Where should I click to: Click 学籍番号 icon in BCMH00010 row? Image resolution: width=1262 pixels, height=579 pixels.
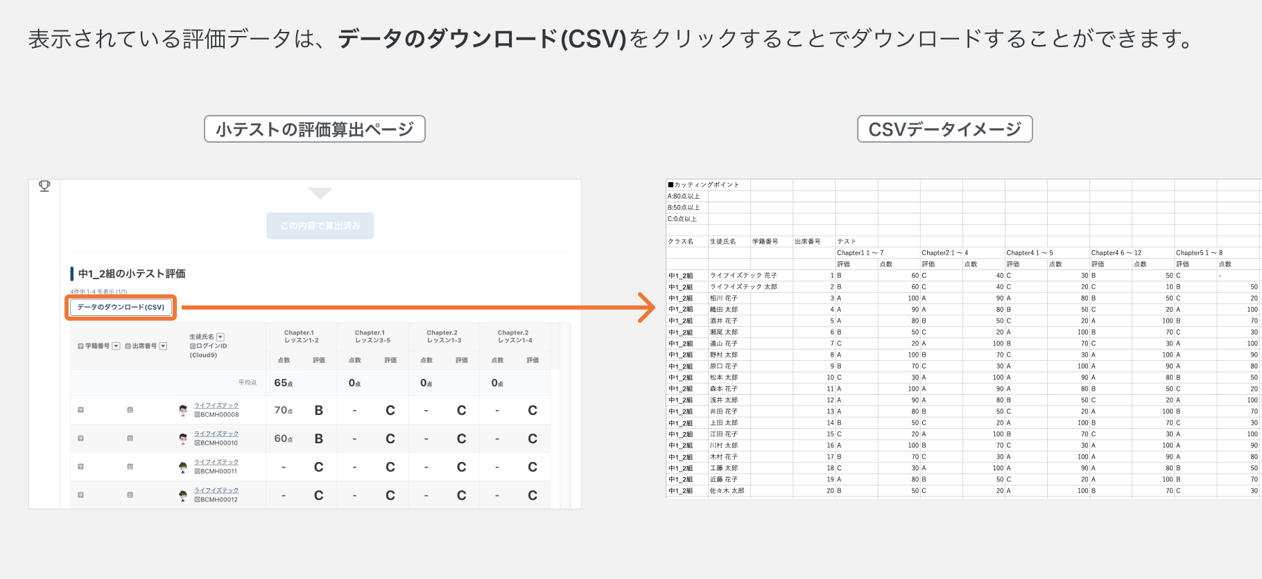(80, 438)
